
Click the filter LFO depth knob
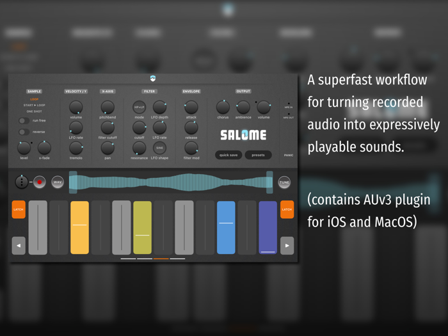point(159,107)
